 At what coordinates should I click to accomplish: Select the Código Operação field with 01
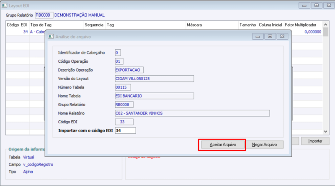[119, 61]
